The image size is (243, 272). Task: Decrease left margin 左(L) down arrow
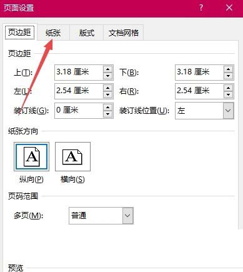[x=108, y=95]
